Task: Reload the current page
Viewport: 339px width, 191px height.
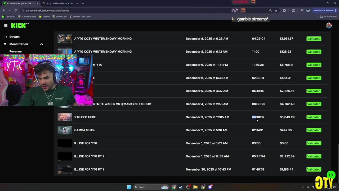Action: (x=16, y=10)
